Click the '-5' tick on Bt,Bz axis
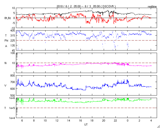 point(13,23)
